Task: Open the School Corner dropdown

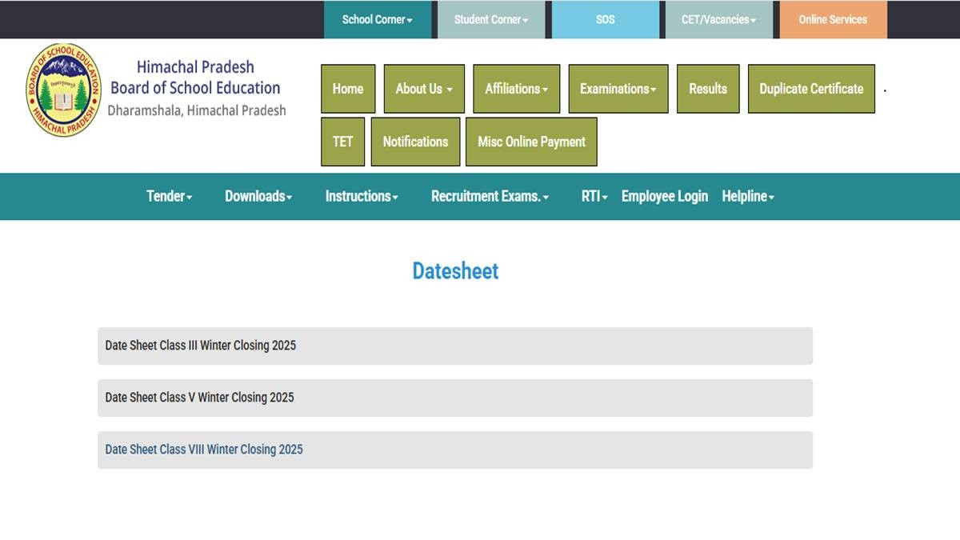Action: pyautogui.click(x=378, y=19)
